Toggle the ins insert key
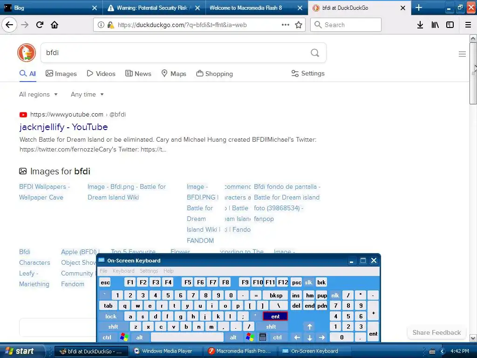The height and width of the screenshot is (358, 477). coord(296,295)
